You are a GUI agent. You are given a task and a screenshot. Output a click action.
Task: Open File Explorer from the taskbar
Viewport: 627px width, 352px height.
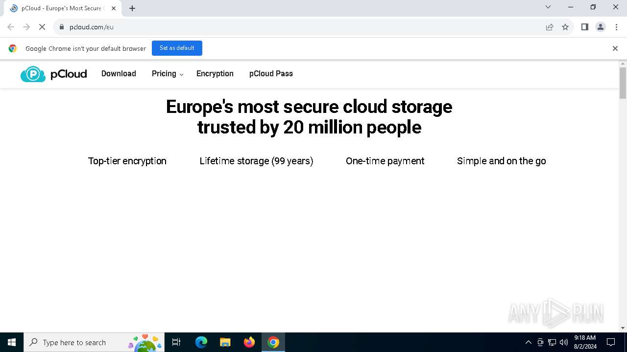225,342
